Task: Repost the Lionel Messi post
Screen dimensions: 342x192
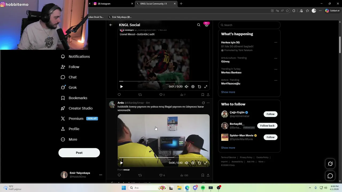Action: [140, 95]
